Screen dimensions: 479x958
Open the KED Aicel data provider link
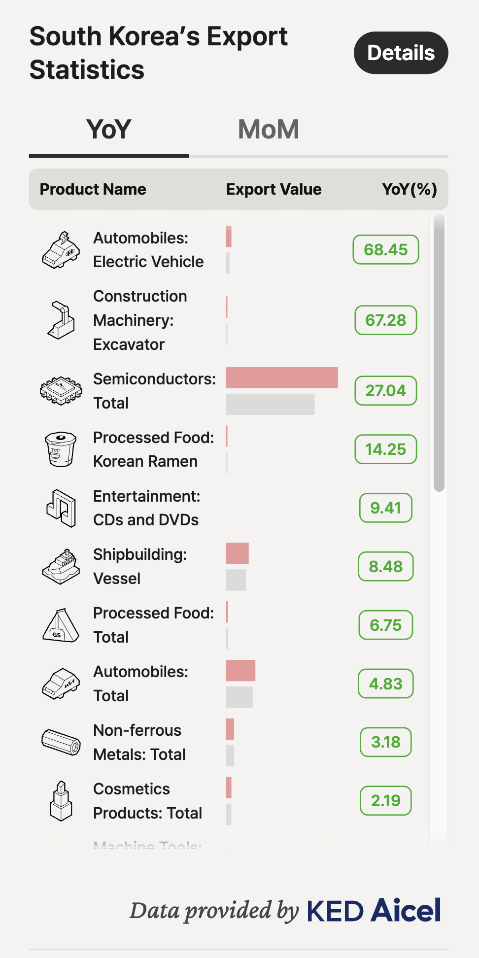point(374,910)
